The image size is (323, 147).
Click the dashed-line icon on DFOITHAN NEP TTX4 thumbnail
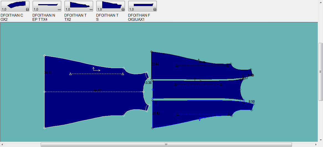(x=59, y=9)
